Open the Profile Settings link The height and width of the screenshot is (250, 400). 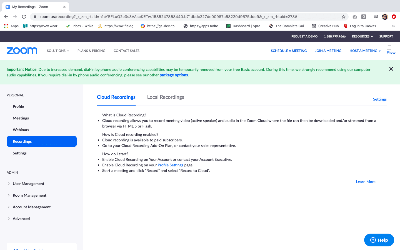[170, 165]
